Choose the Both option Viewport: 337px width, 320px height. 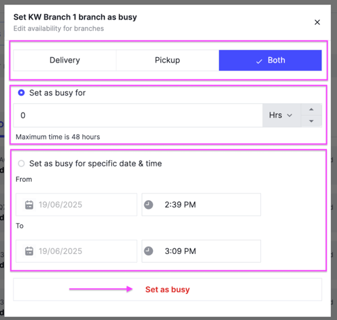[x=270, y=60]
